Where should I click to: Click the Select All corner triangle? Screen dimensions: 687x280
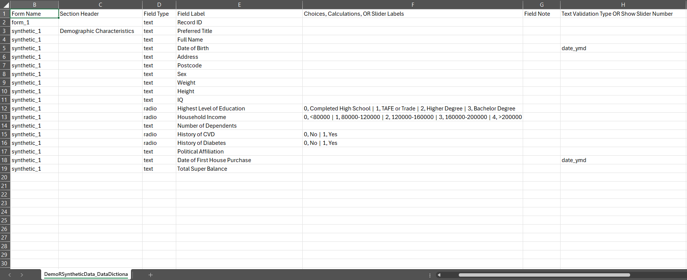point(5,5)
